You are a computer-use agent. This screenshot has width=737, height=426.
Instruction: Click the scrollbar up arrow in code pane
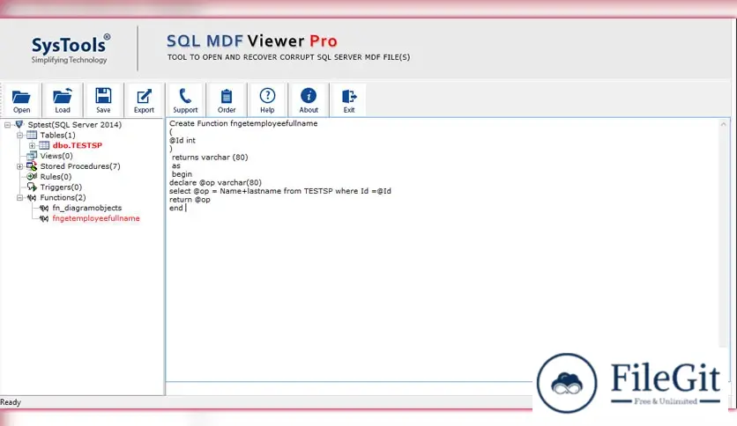tap(724, 124)
